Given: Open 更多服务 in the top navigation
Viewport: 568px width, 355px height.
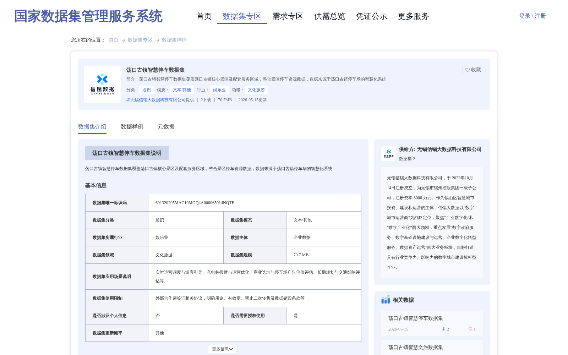Looking at the screenshot, I should pyautogui.click(x=414, y=16).
